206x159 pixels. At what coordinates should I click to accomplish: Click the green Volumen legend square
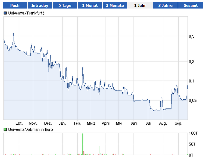tap(5, 129)
